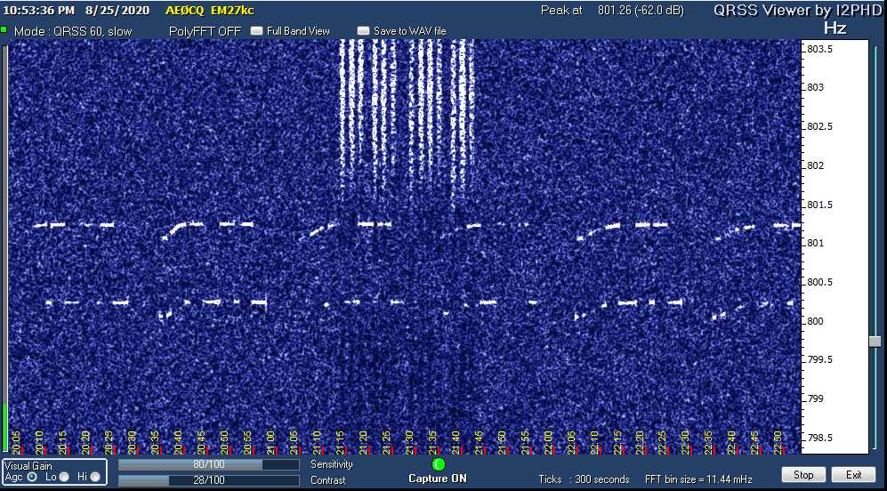
Task: Click the 801 Hz mark on frequency scale
Action: coord(814,243)
